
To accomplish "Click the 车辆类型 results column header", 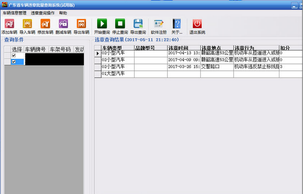I will (x=118, y=48).
